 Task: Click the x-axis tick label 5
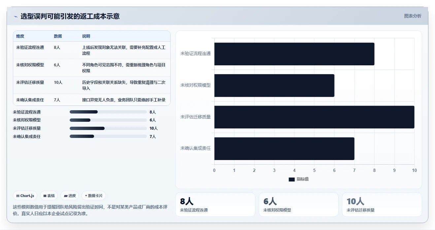pyautogui.click(x=314, y=171)
